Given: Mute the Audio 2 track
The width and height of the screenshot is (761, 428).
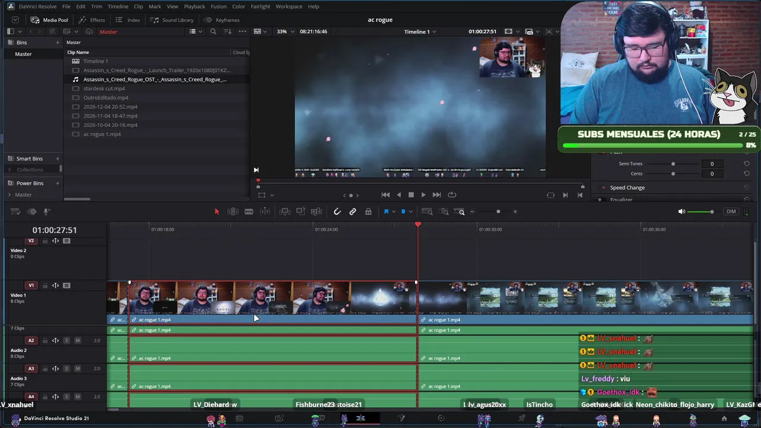Looking at the screenshot, I should click(77, 341).
